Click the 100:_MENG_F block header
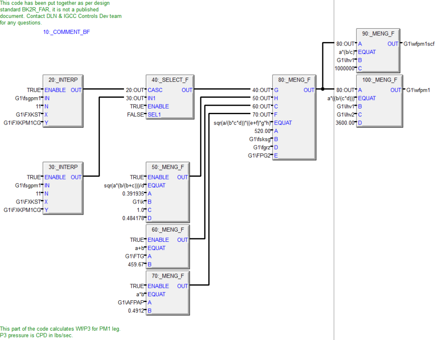440x340 pixels. pos(379,80)
